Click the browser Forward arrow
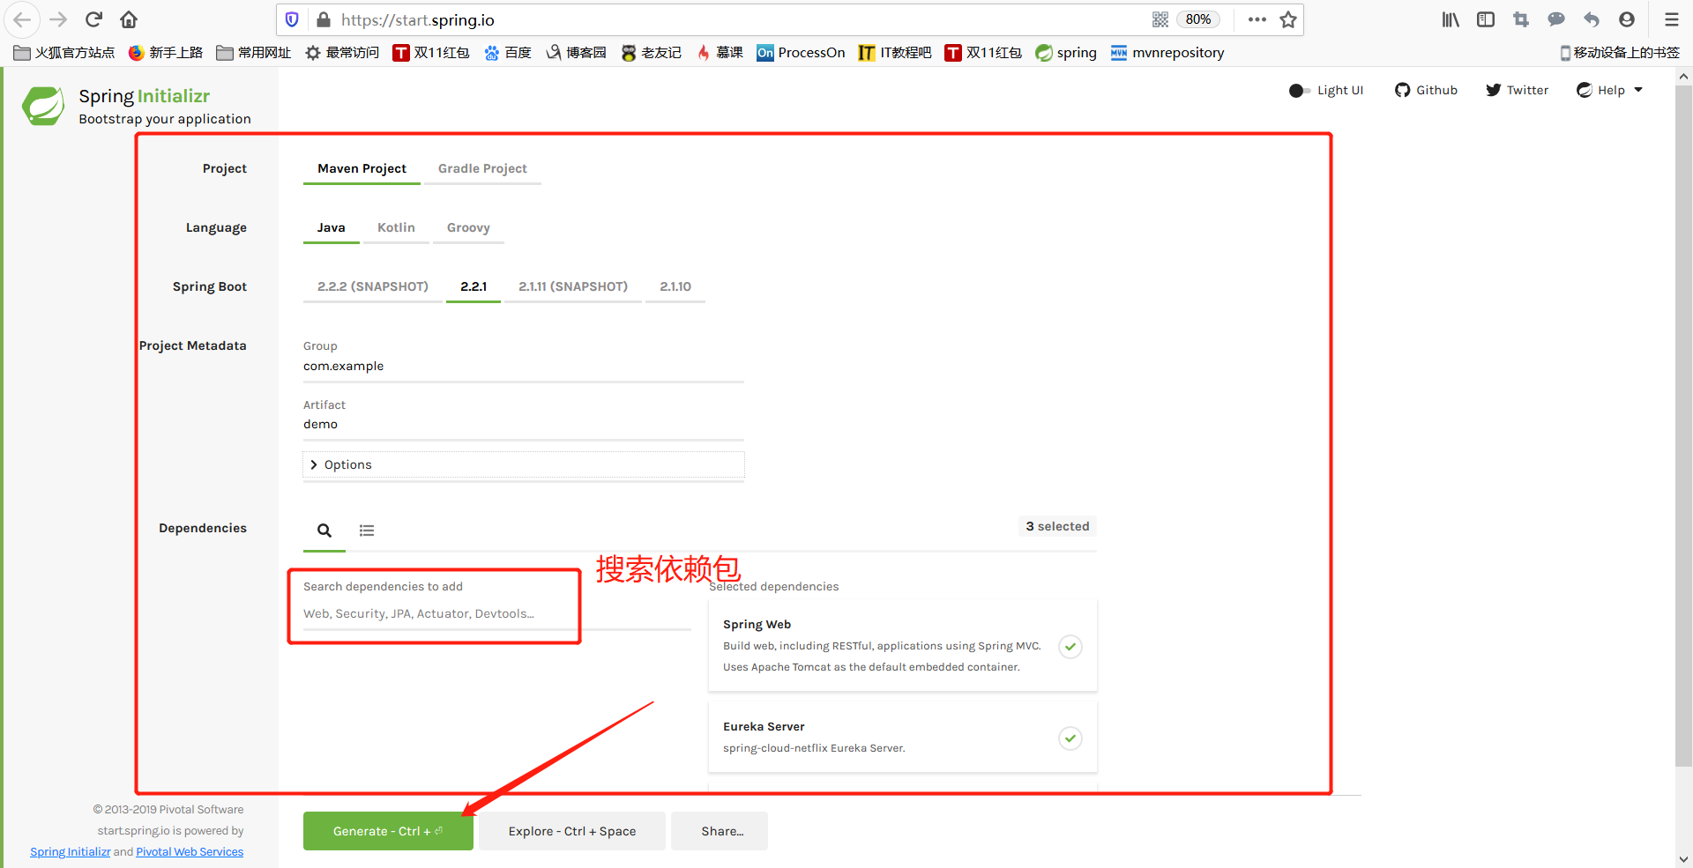The height and width of the screenshot is (868, 1693). tap(58, 19)
